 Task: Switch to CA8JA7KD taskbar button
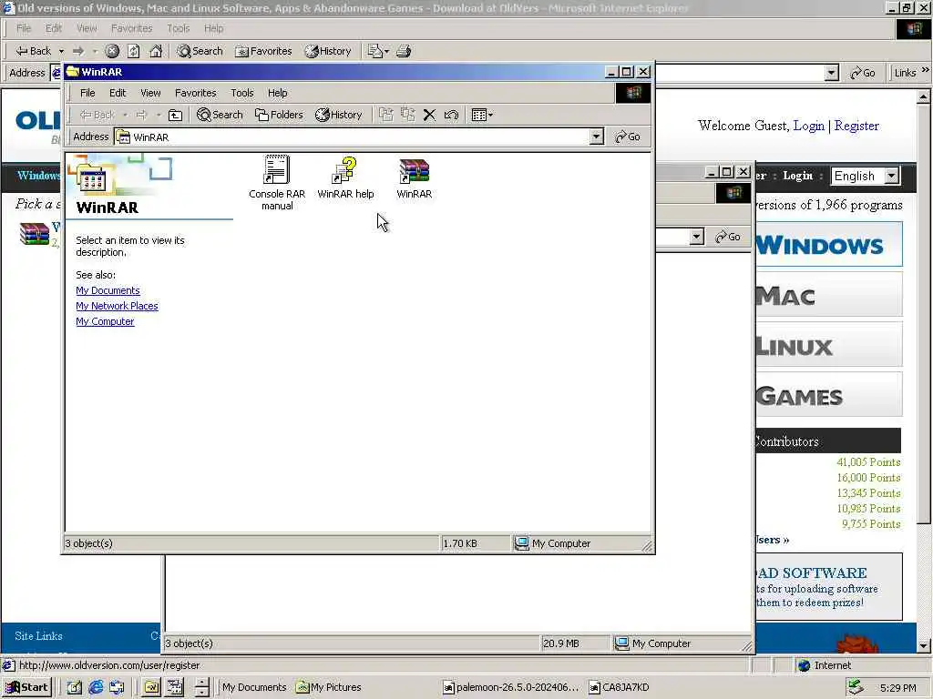(620, 687)
